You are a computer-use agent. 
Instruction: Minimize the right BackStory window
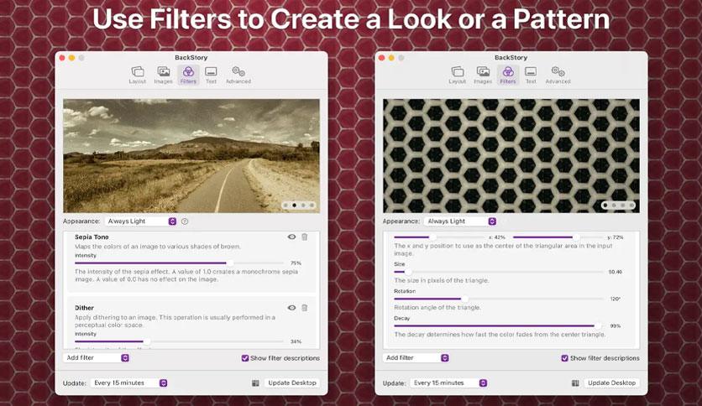(x=391, y=58)
